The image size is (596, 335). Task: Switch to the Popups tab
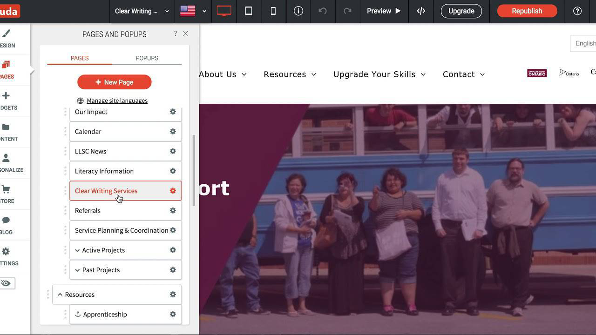pyautogui.click(x=147, y=58)
